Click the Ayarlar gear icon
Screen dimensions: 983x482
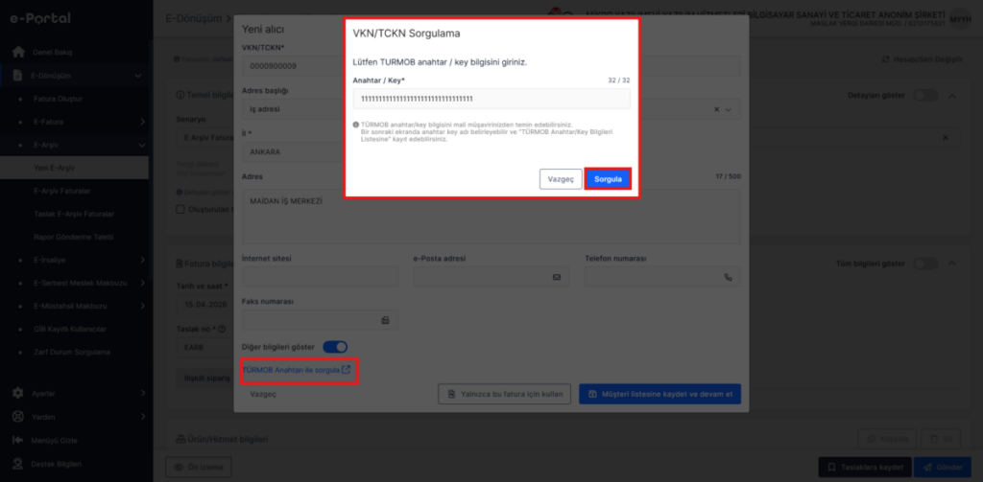[18, 394]
